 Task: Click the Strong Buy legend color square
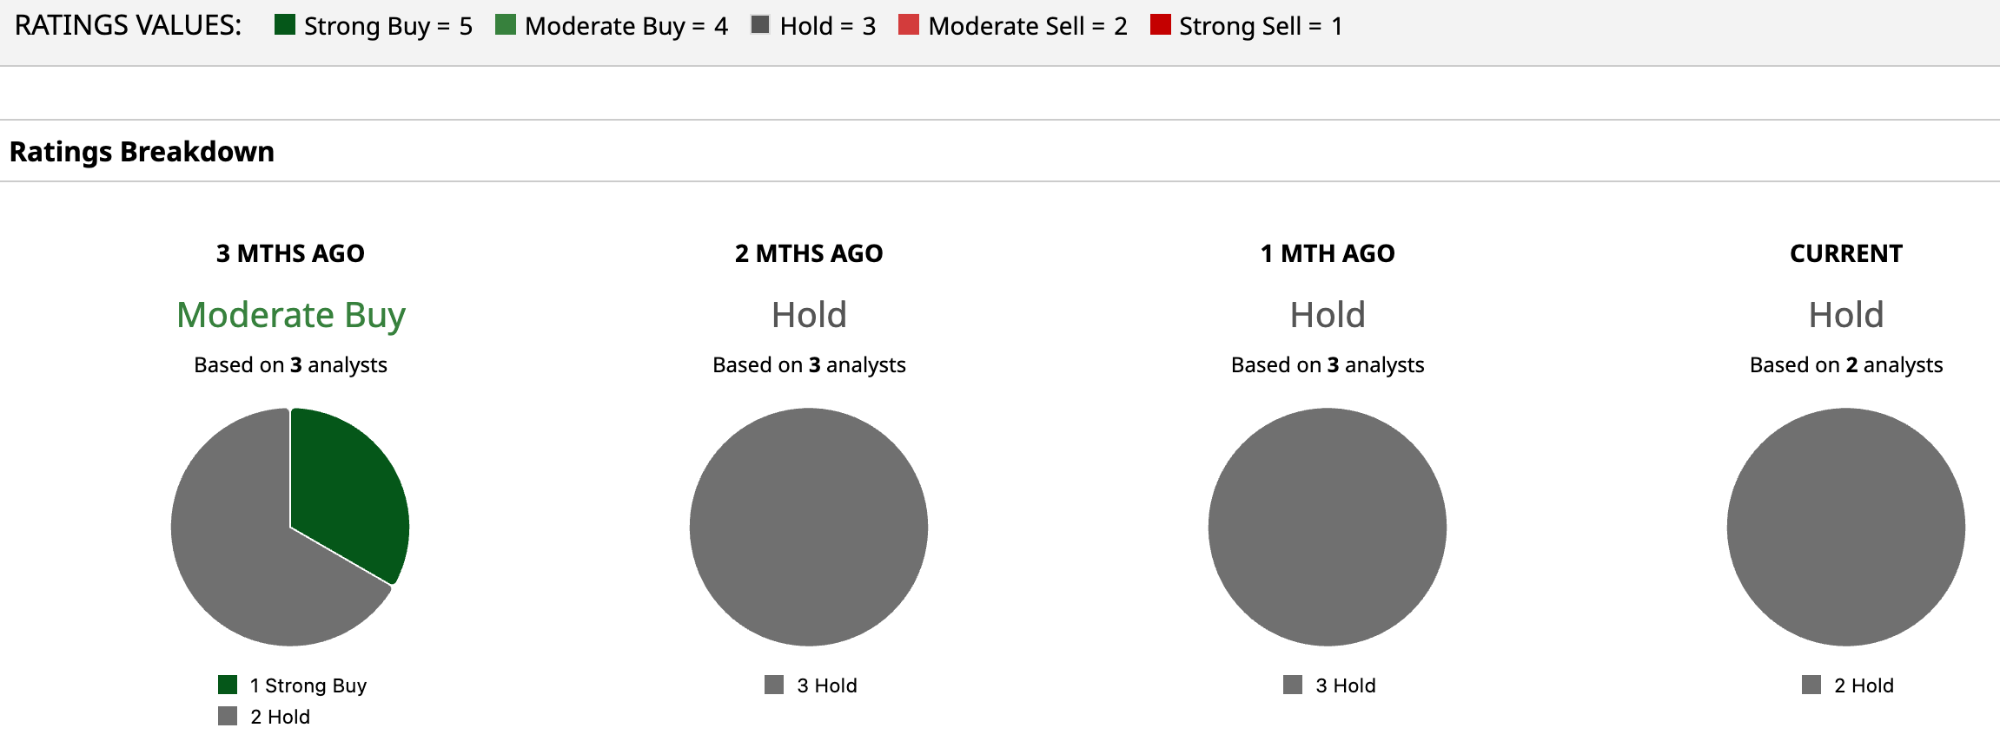(x=285, y=24)
